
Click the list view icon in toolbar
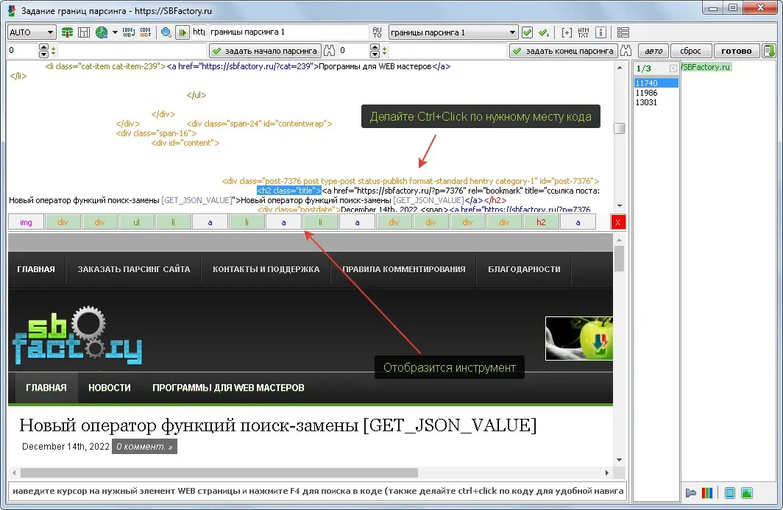623,32
